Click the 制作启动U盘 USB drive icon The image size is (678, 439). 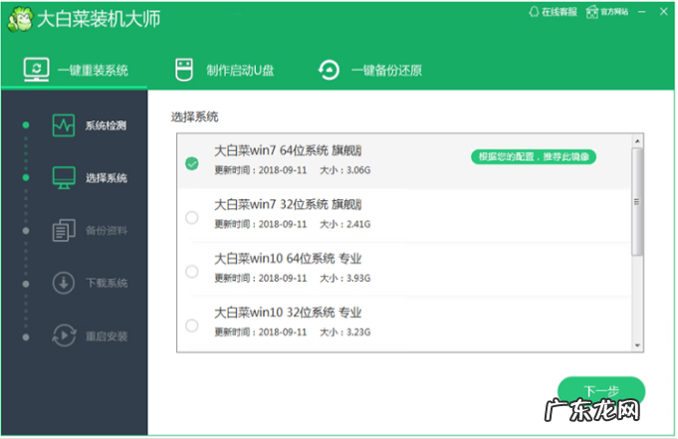(x=184, y=70)
